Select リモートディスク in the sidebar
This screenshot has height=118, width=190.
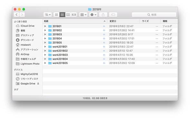pos(27,79)
